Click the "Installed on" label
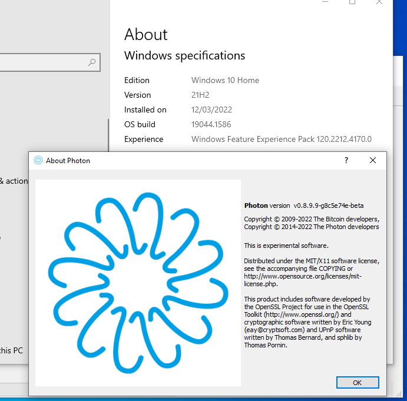The image size is (407, 401). point(145,110)
